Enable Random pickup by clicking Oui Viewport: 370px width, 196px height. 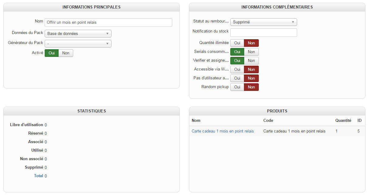click(237, 87)
